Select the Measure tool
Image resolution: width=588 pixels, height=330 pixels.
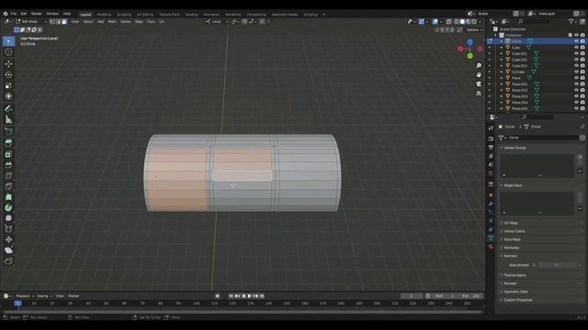8,120
